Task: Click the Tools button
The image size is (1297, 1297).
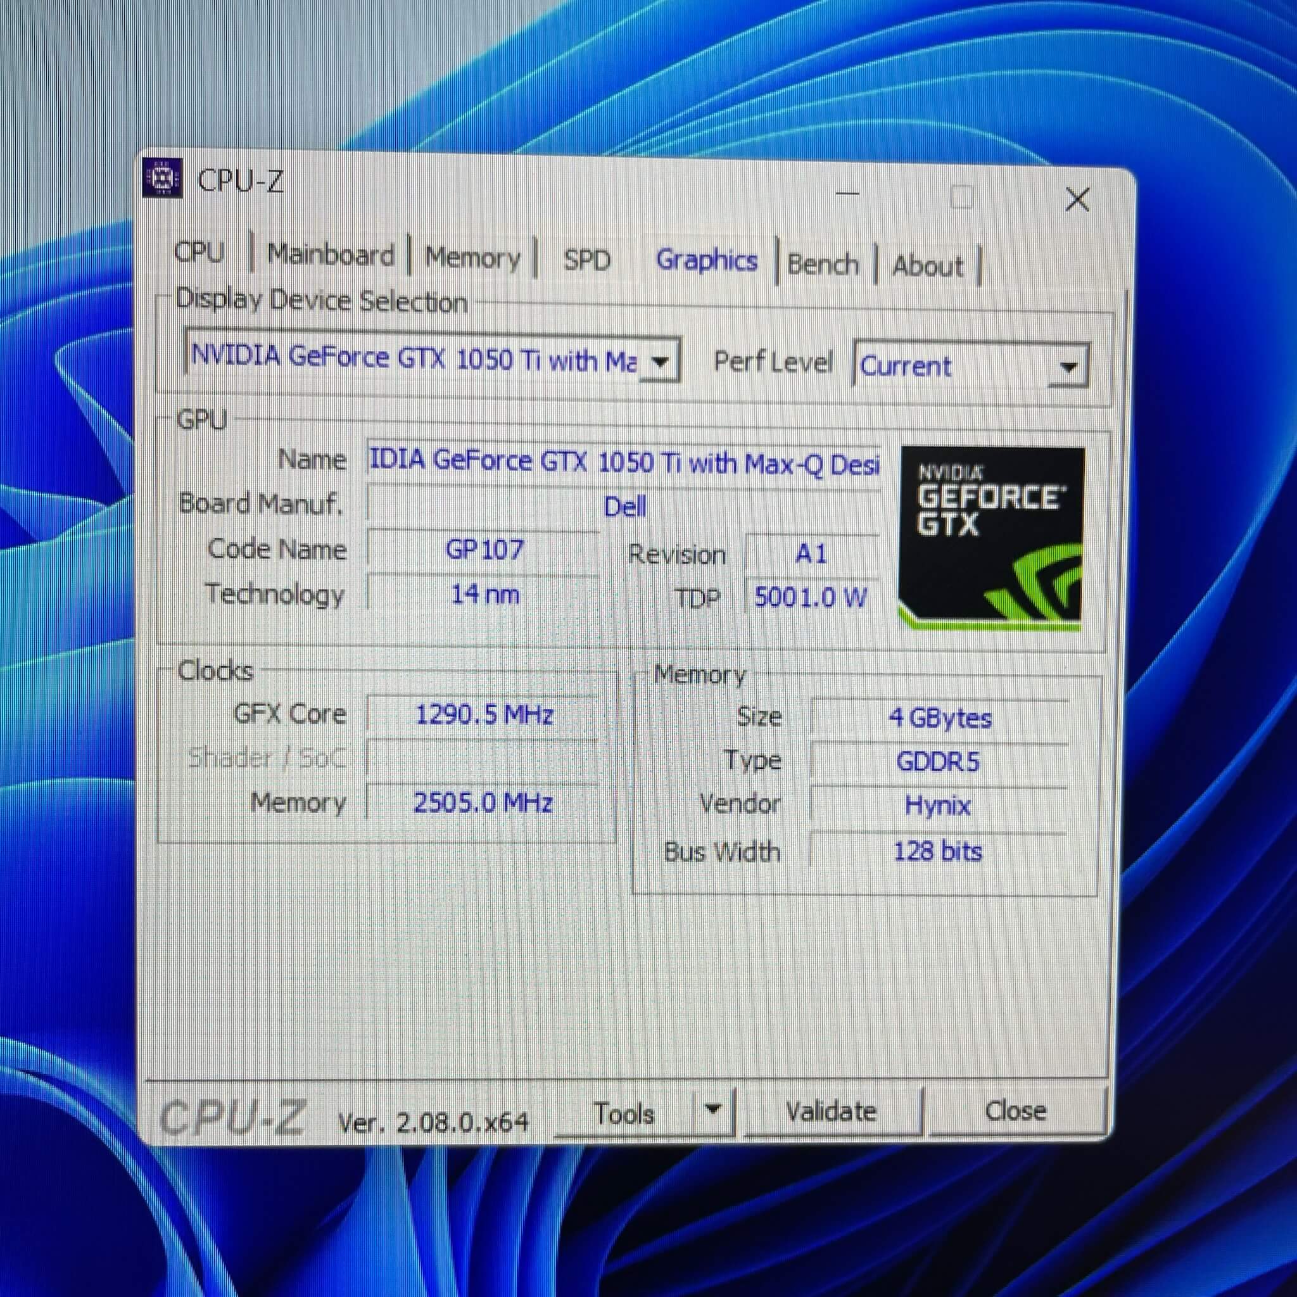Action: (624, 1114)
